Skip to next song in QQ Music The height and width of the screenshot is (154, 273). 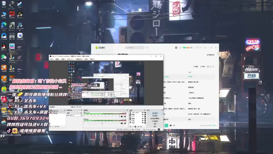pos(171,125)
